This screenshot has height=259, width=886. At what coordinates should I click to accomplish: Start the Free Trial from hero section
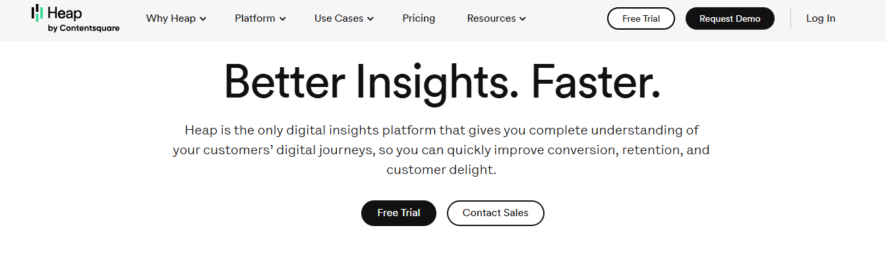pos(399,213)
